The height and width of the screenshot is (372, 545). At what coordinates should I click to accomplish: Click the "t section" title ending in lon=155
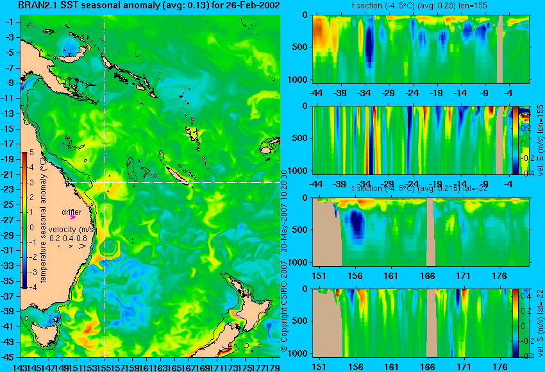point(421,6)
